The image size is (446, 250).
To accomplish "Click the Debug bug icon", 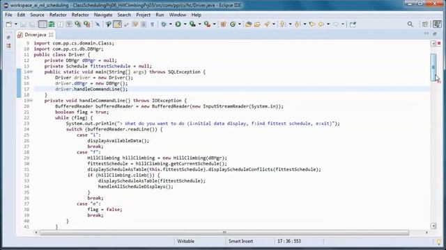I will (164, 24).
